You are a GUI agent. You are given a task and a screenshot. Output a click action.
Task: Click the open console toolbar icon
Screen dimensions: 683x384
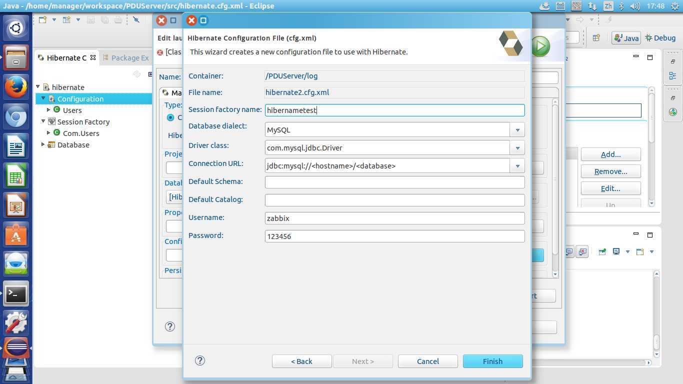click(640, 251)
